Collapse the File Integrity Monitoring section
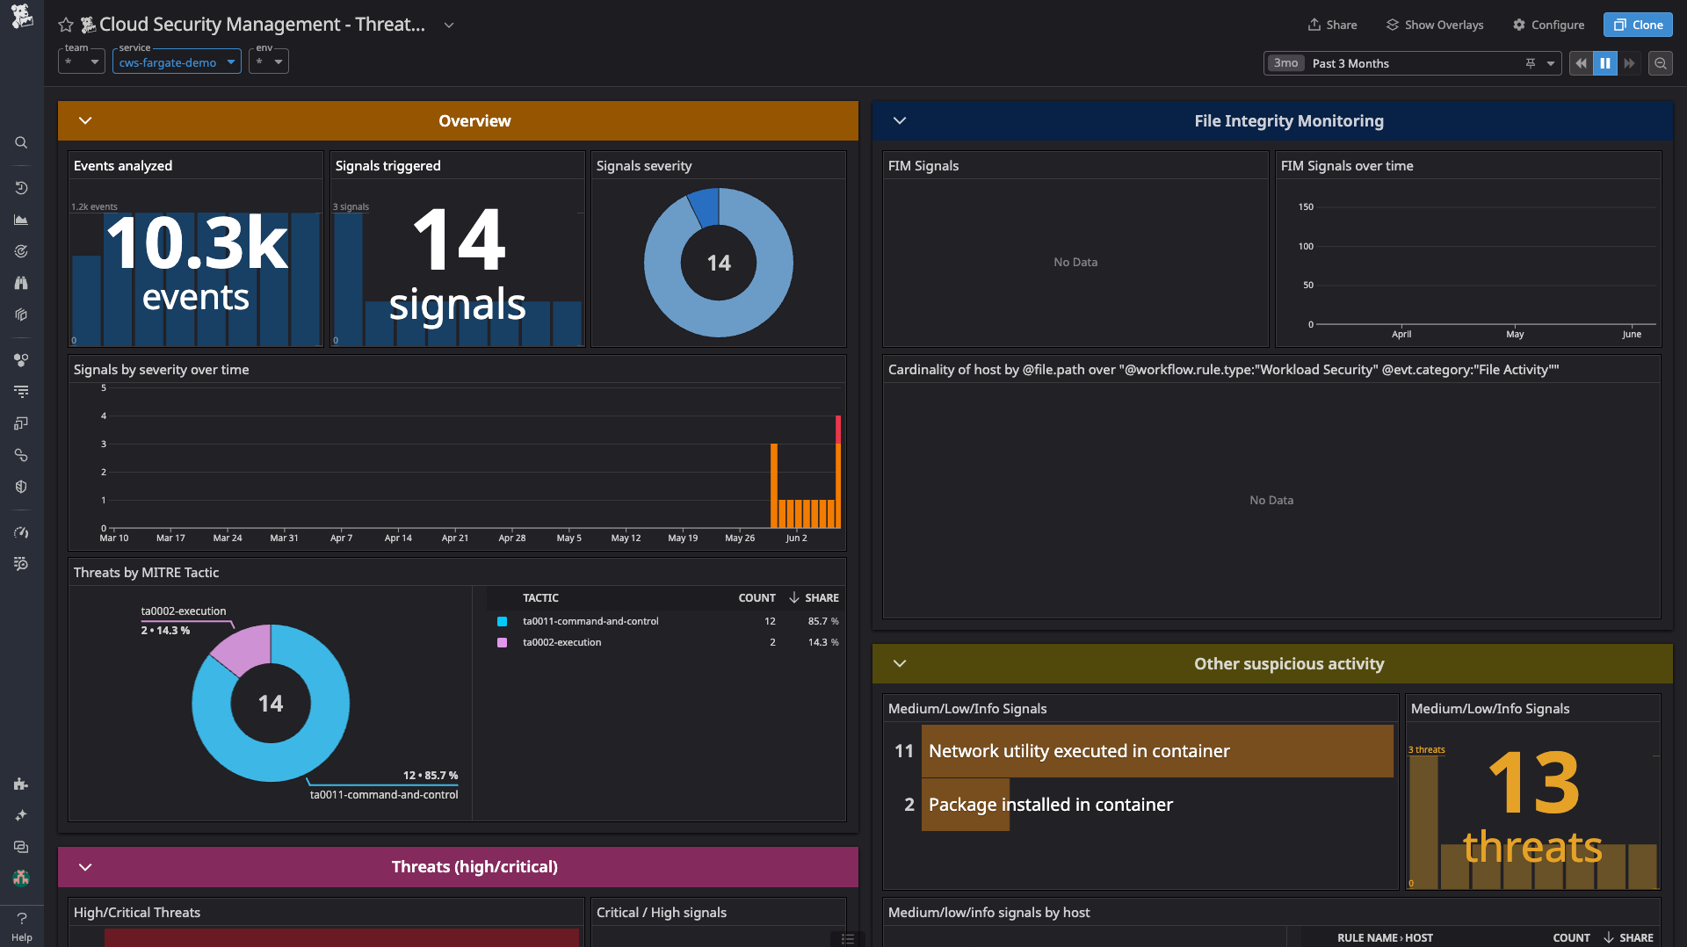Image resolution: width=1687 pixels, height=947 pixels. tap(900, 120)
